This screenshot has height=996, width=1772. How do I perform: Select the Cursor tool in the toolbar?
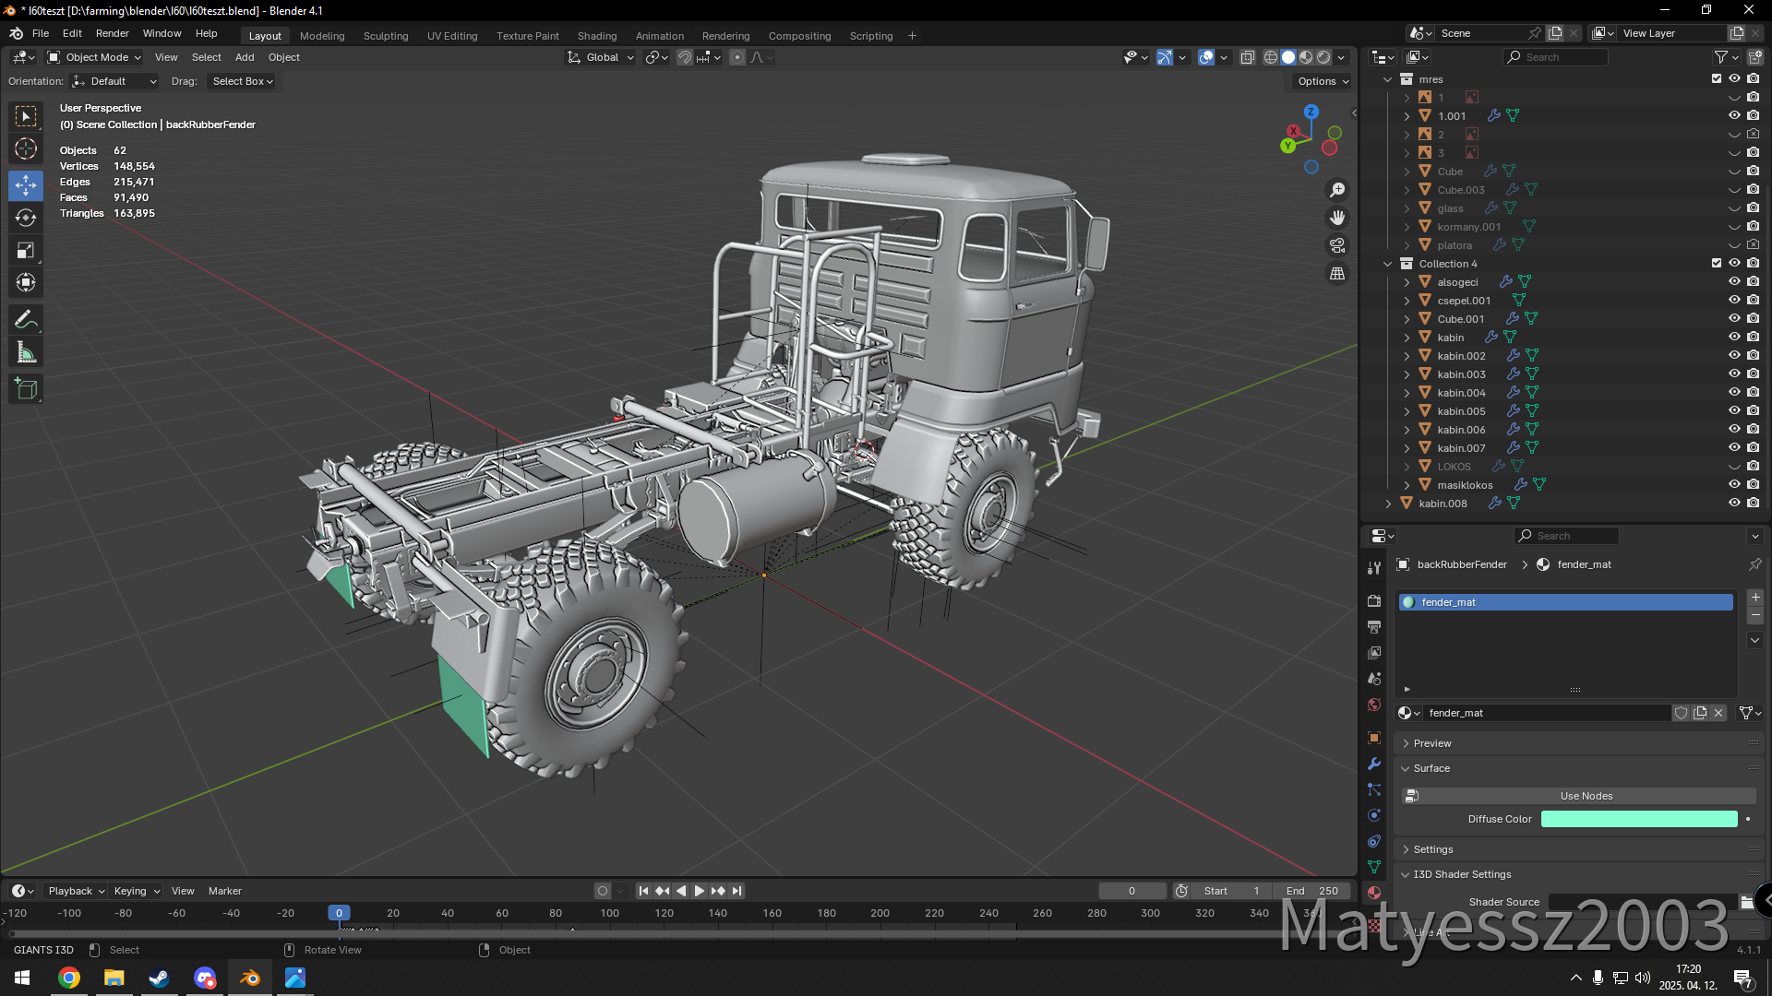(x=26, y=148)
